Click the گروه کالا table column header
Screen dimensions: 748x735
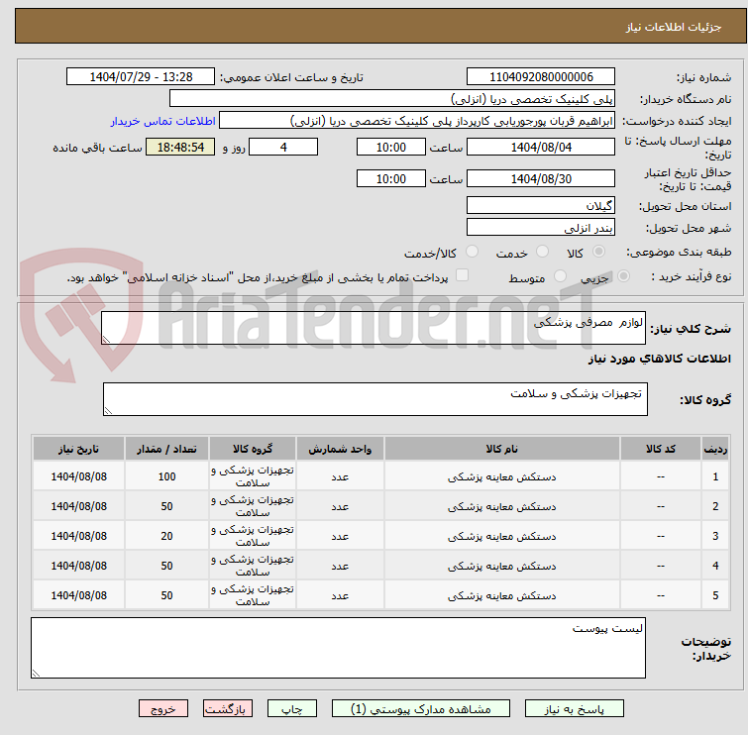[x=253, y=449]
